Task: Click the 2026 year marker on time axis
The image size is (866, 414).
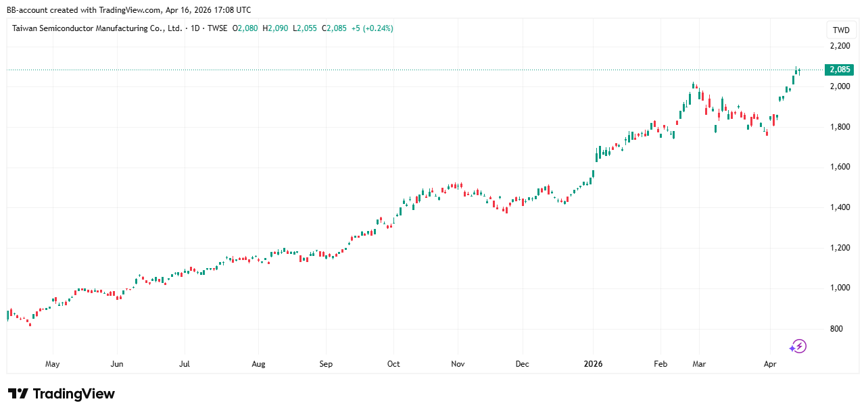Action: (x=592, y=364)
